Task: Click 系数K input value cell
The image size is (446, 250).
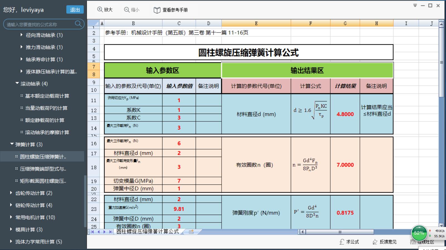Action: coord(179,110)
